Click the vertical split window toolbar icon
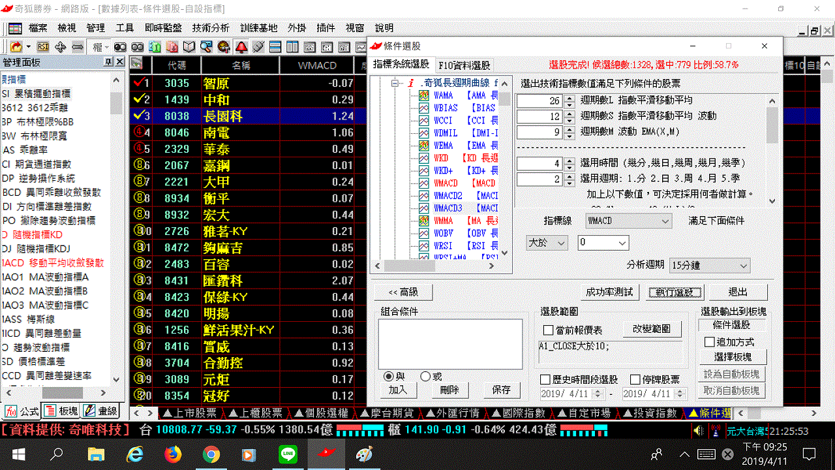835x470 pixels. coord(292,47)
